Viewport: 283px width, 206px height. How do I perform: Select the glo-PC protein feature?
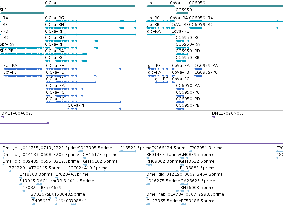point(162,82)
